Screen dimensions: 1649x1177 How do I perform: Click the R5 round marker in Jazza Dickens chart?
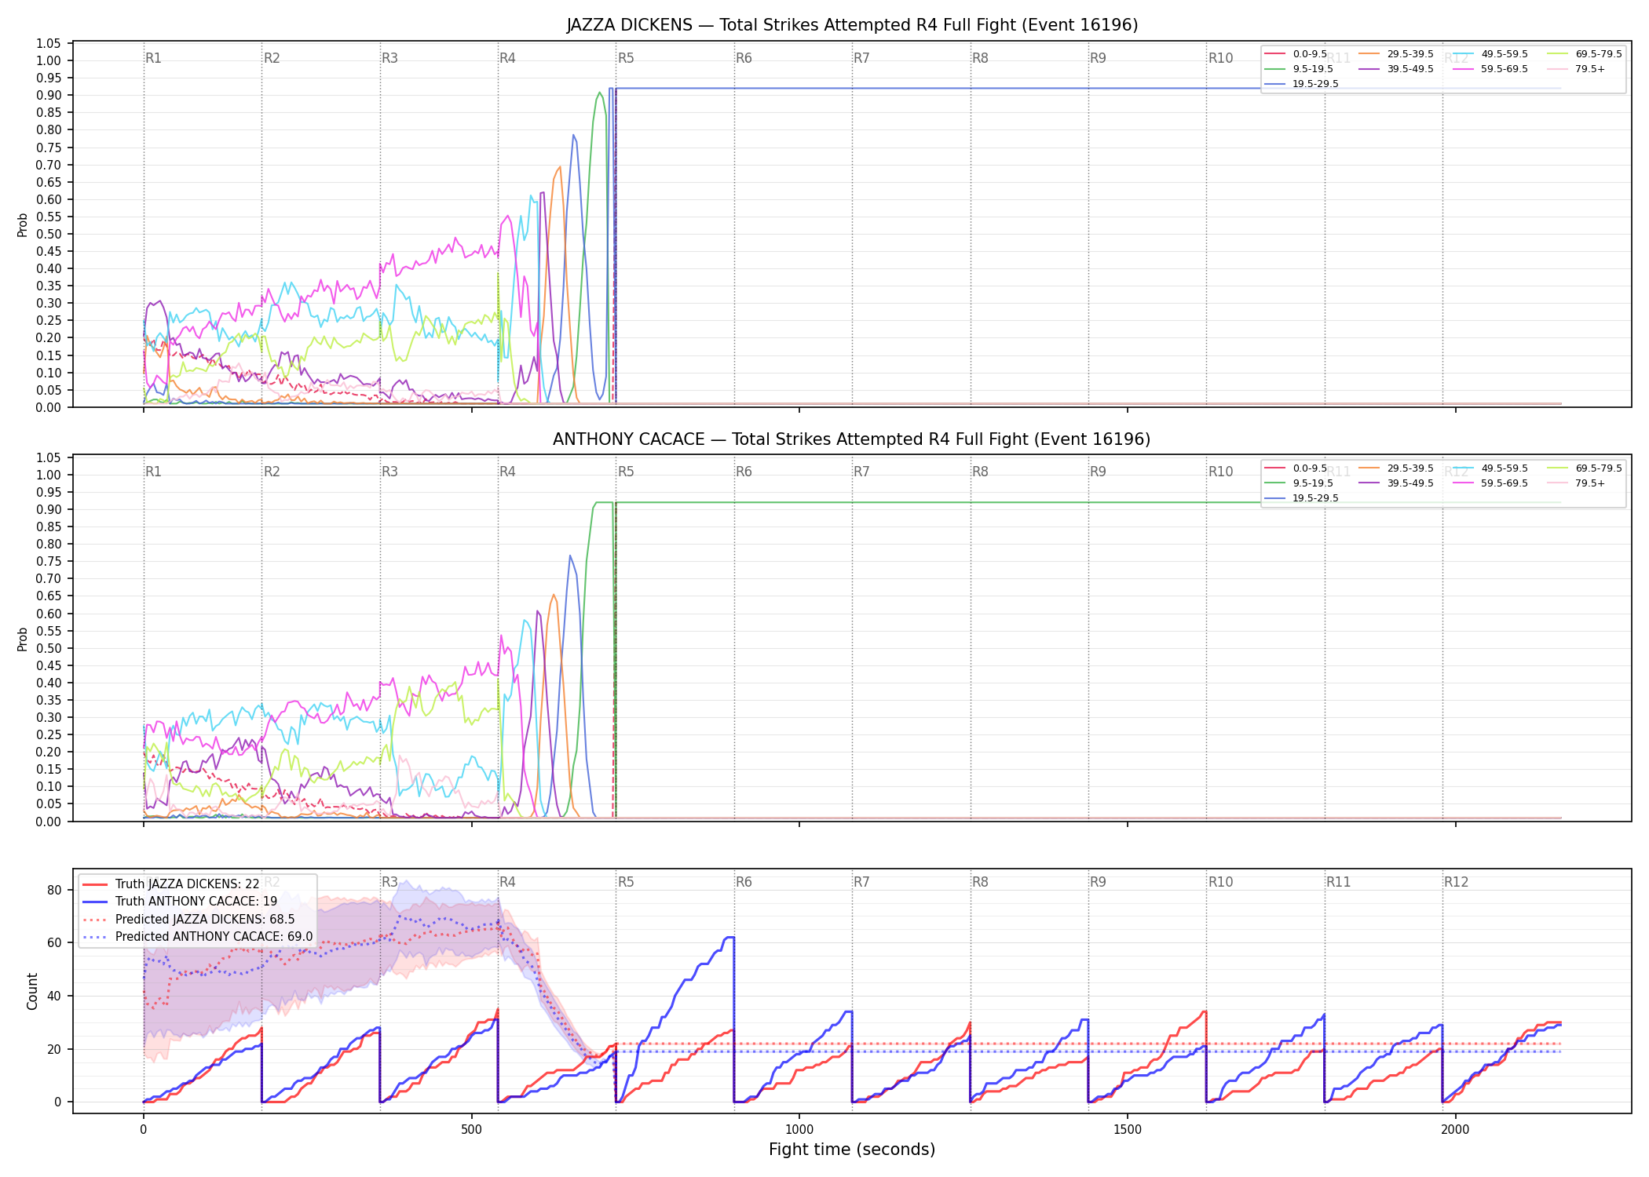tap(626, 58)
